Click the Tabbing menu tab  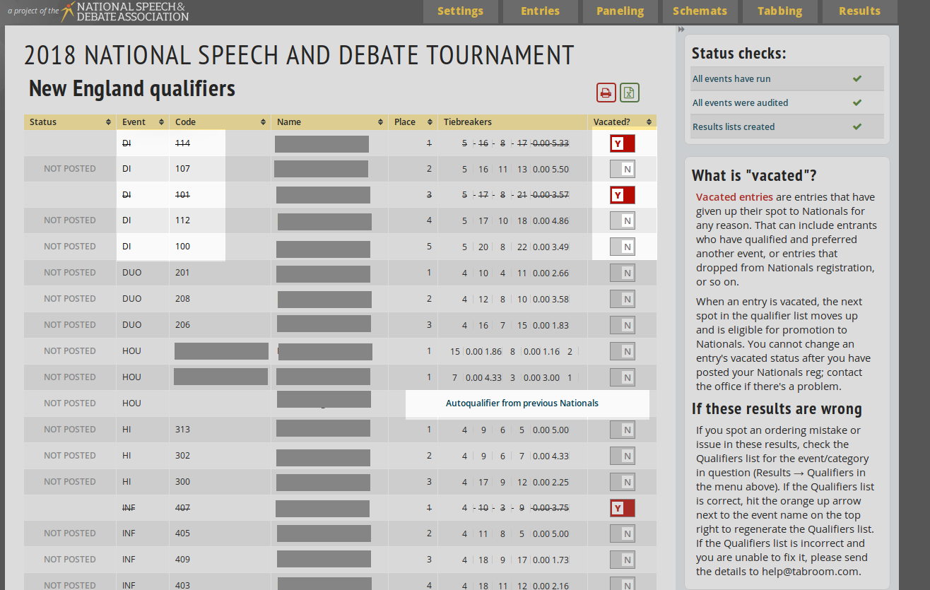779,11
